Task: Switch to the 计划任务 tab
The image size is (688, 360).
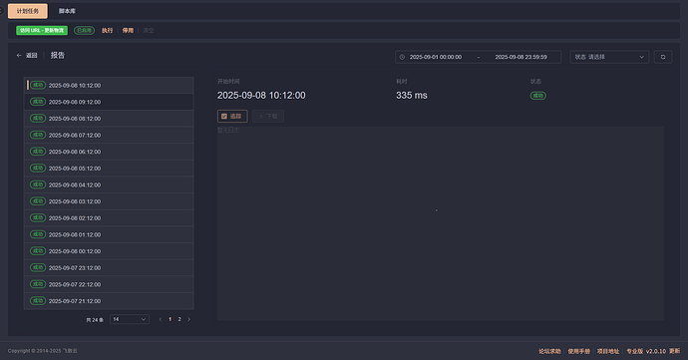Action: pos(28,11)
